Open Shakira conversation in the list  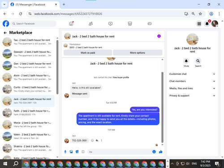[x=28, y=148]
